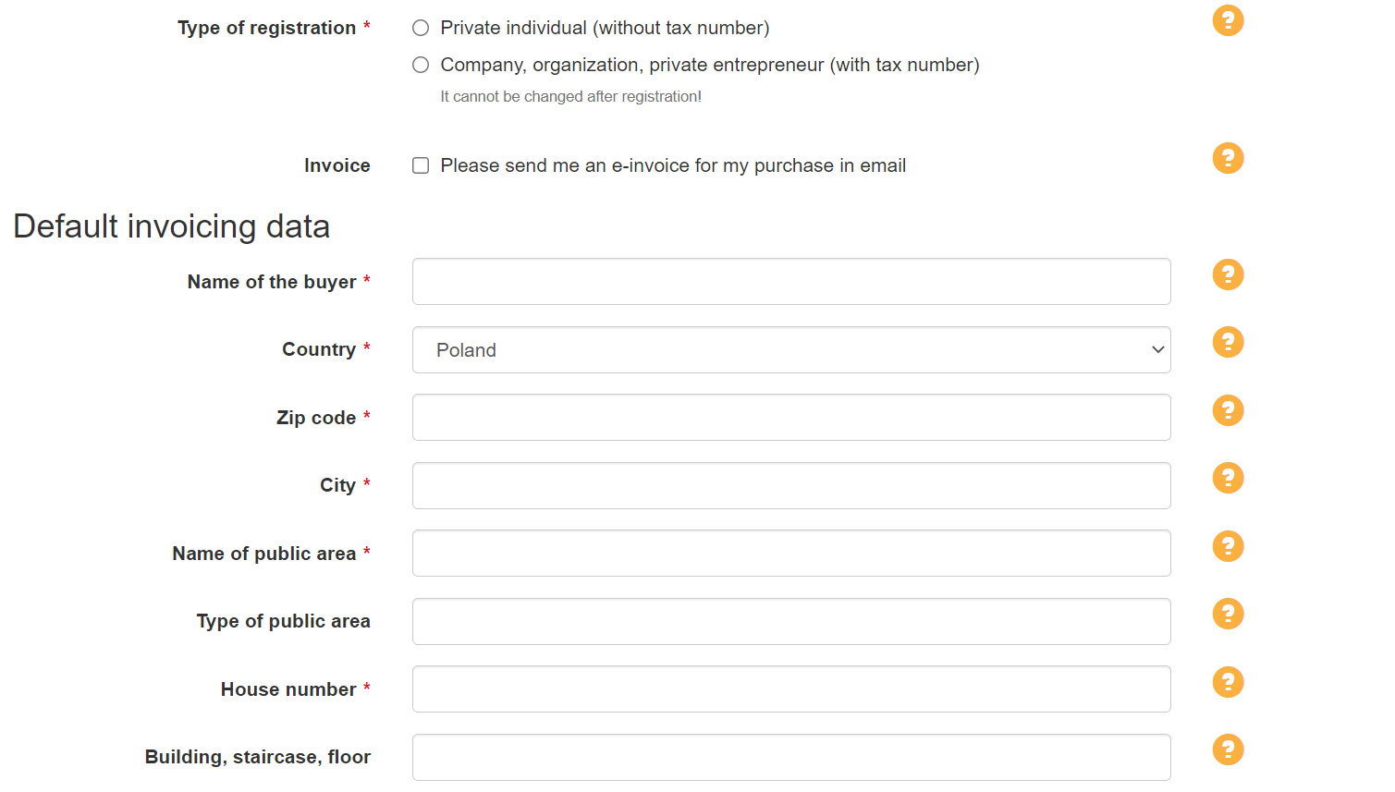
Task: Click the Name of public area input
Action: pyautogui.click(x=790, y=554)
